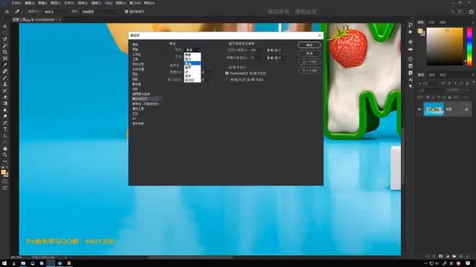476x267 pixels.
Task: Open the 标尺 units dropdown
Action: (193, 50)
